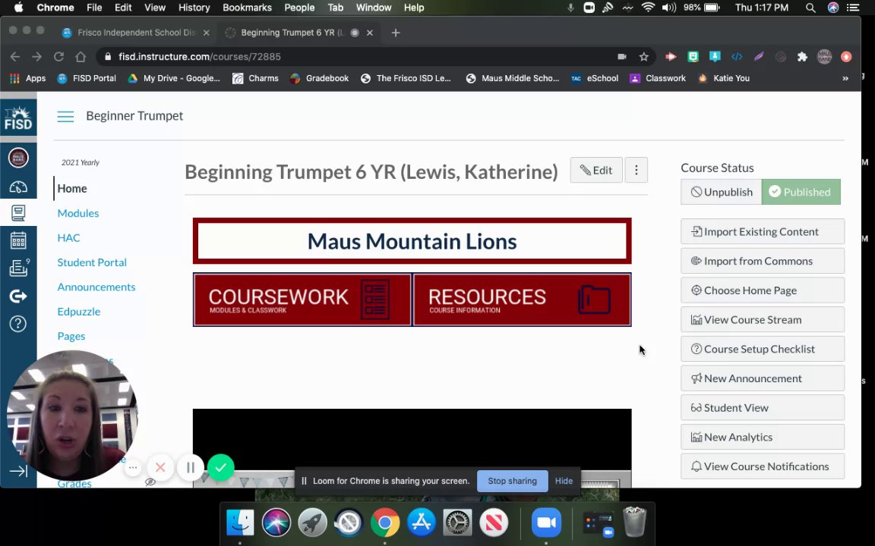Click the Published course status button

click(x=801, y=192)
